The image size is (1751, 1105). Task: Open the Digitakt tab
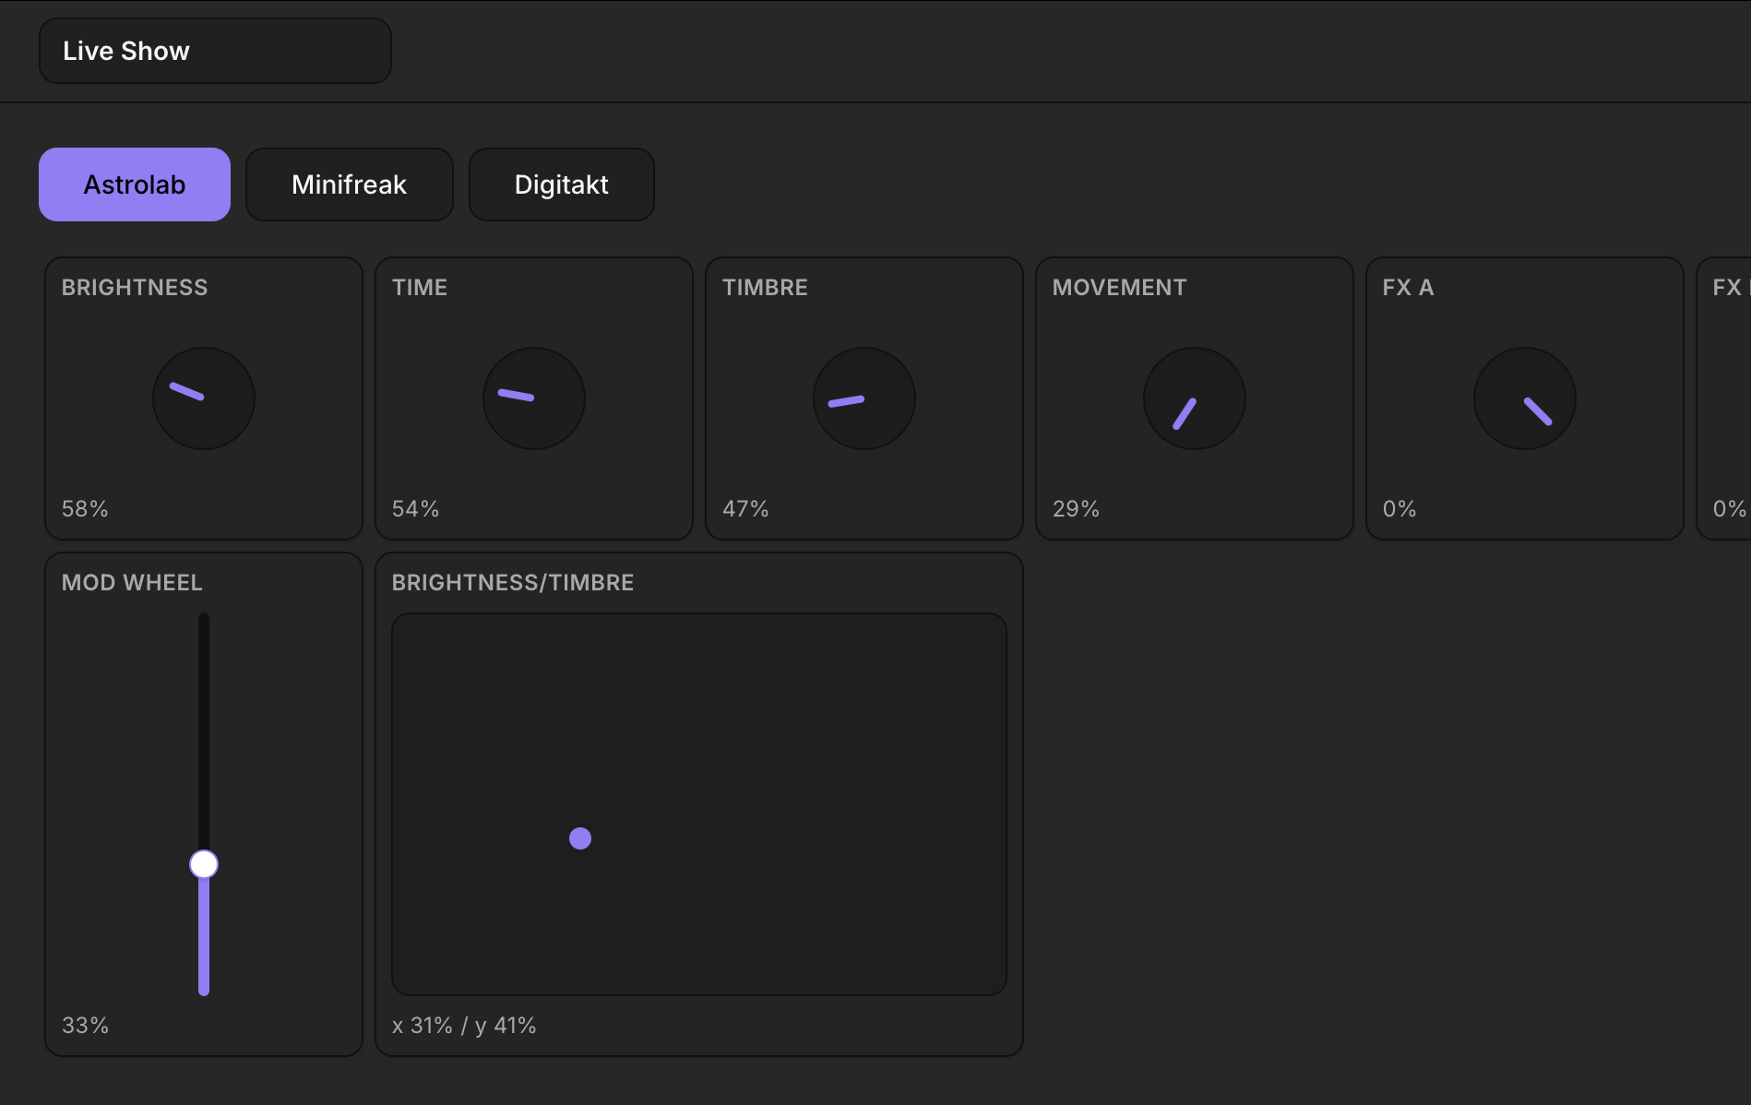(561, 184)
